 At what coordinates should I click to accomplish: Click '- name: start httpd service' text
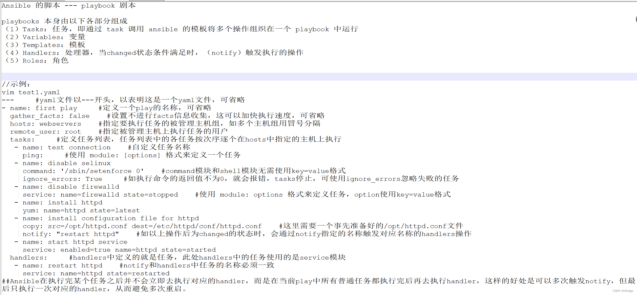click(x=71, y=242)
